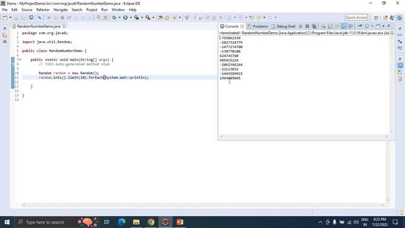Click the External Tools run icon

[x=148, y=18]
